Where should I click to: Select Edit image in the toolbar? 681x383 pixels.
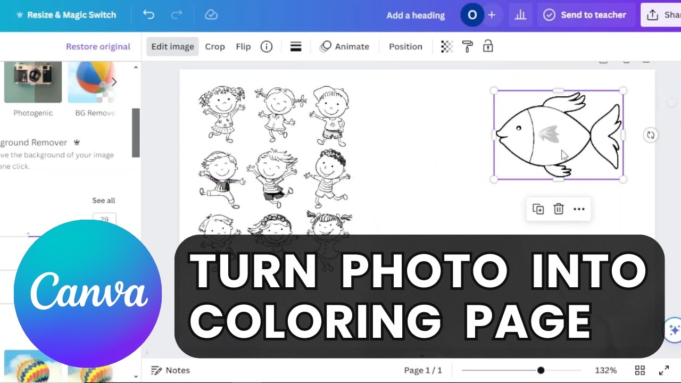[x=172, y=46]
